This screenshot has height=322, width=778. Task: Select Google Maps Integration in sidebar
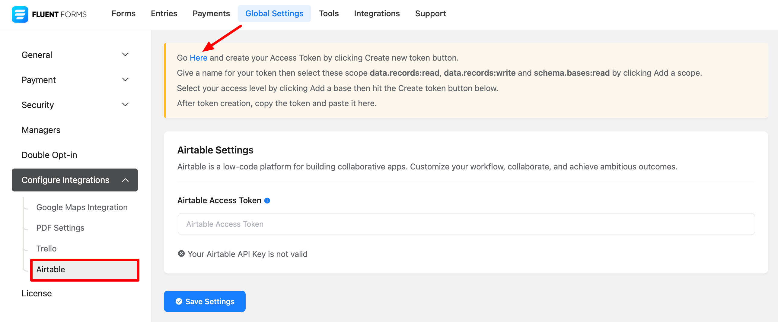tap(82, 207)
